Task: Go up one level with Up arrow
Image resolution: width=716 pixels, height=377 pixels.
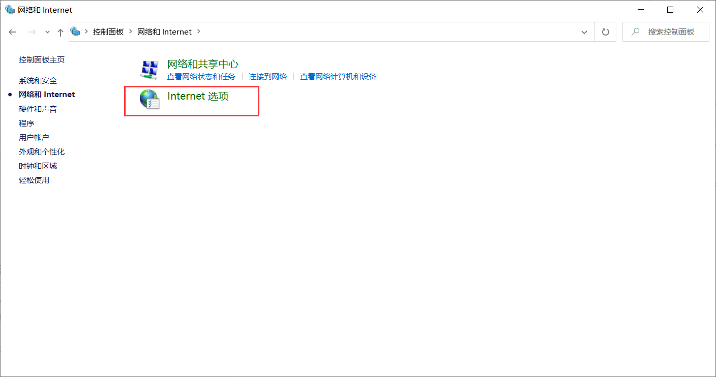Action: tap(61, 32)
